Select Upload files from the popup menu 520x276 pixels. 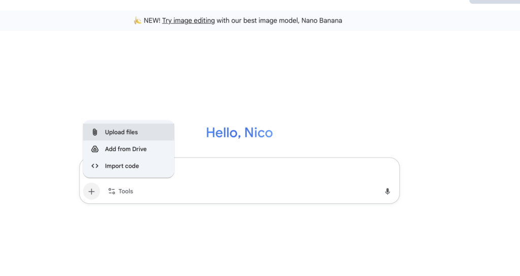coord(128,132)
